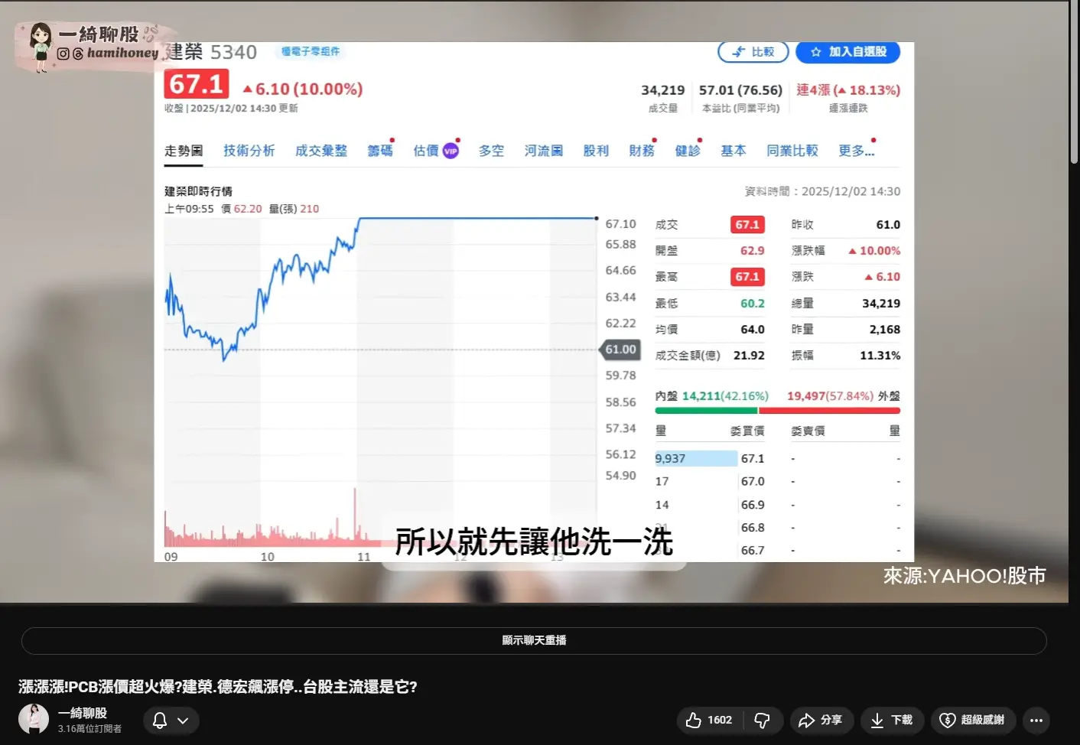1080x745 pixels.
Task: Click the star 加入自選股 button
Action: coord(847,52)
